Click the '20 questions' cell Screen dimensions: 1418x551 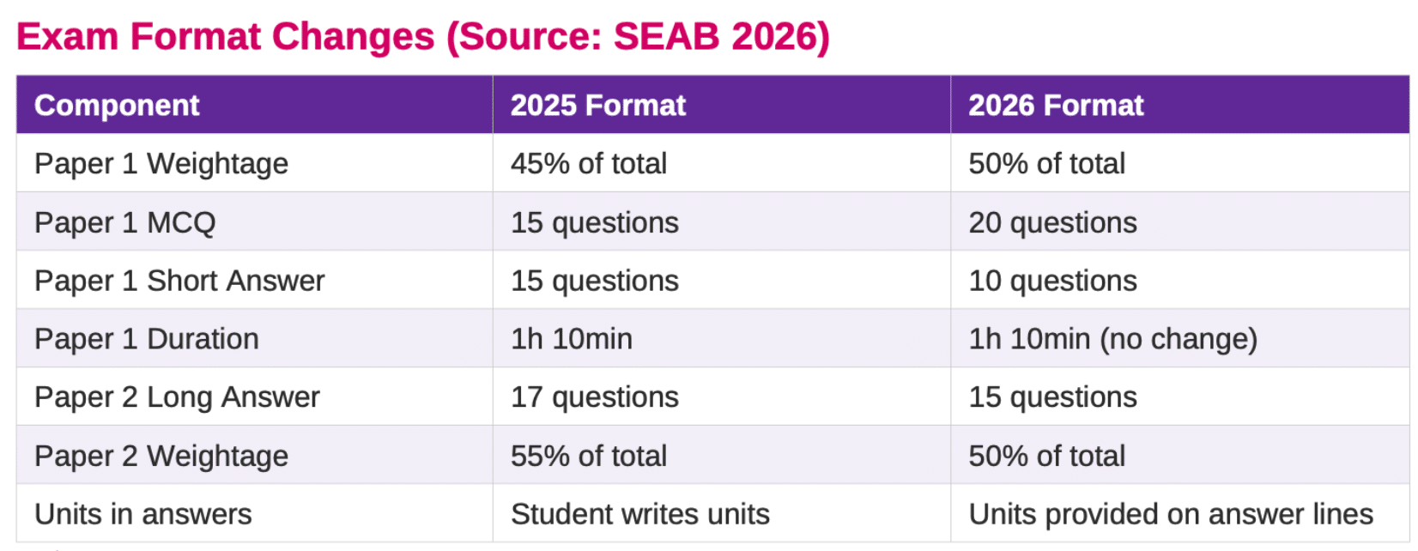click(x=1052, y=222)
